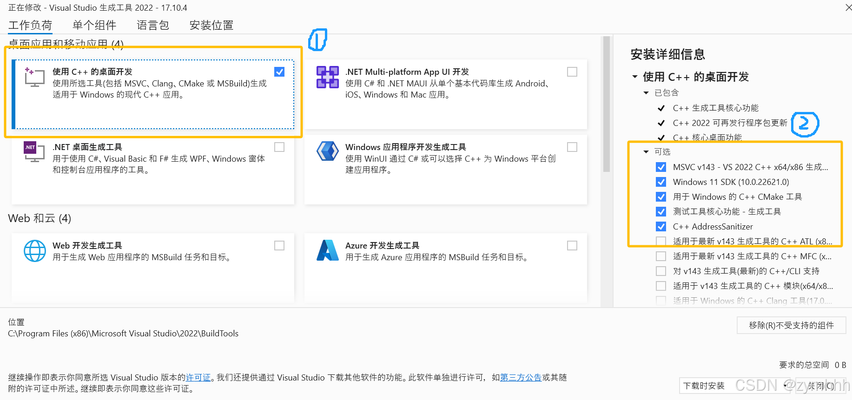The width and height of the screenshot is (852, 400).
Task: Check C++ MFC for v143 build tools
Action: tap(661, 256)
